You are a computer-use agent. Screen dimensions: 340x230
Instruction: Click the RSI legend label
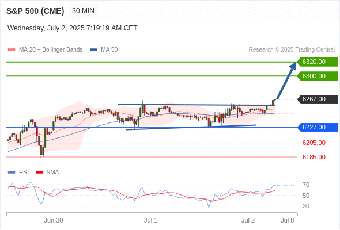point(24,172)
